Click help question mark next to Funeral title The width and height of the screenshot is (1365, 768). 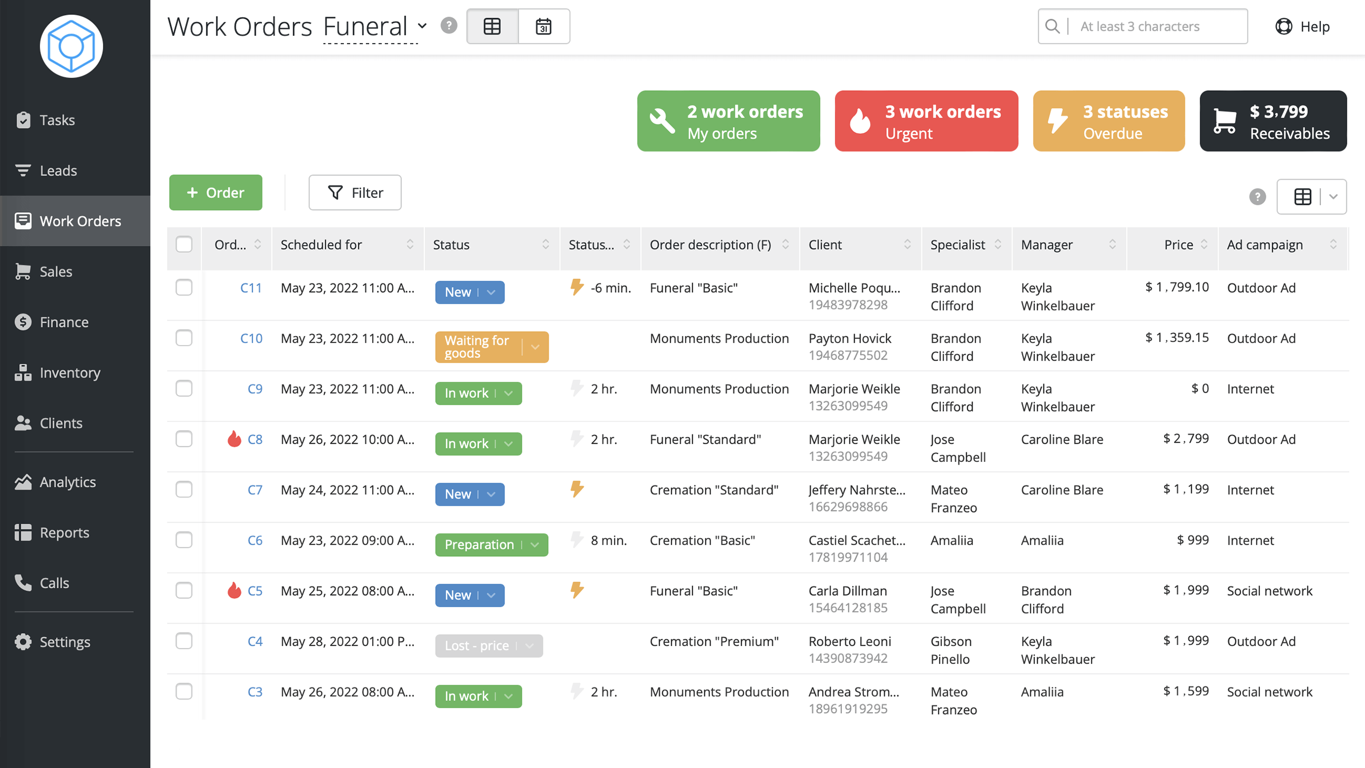tap(449, 25)
